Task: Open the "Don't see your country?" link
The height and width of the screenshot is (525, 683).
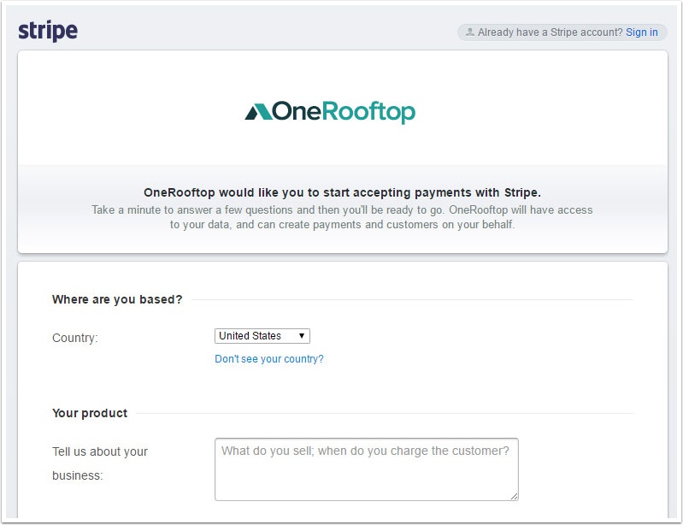Action: (x=269, y=359)
